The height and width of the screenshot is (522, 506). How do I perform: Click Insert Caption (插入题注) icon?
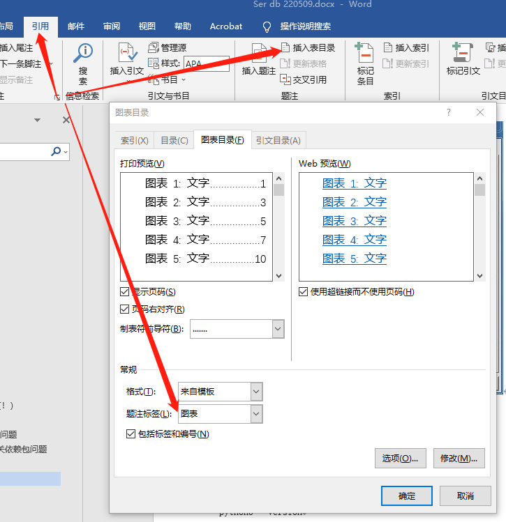259,53
